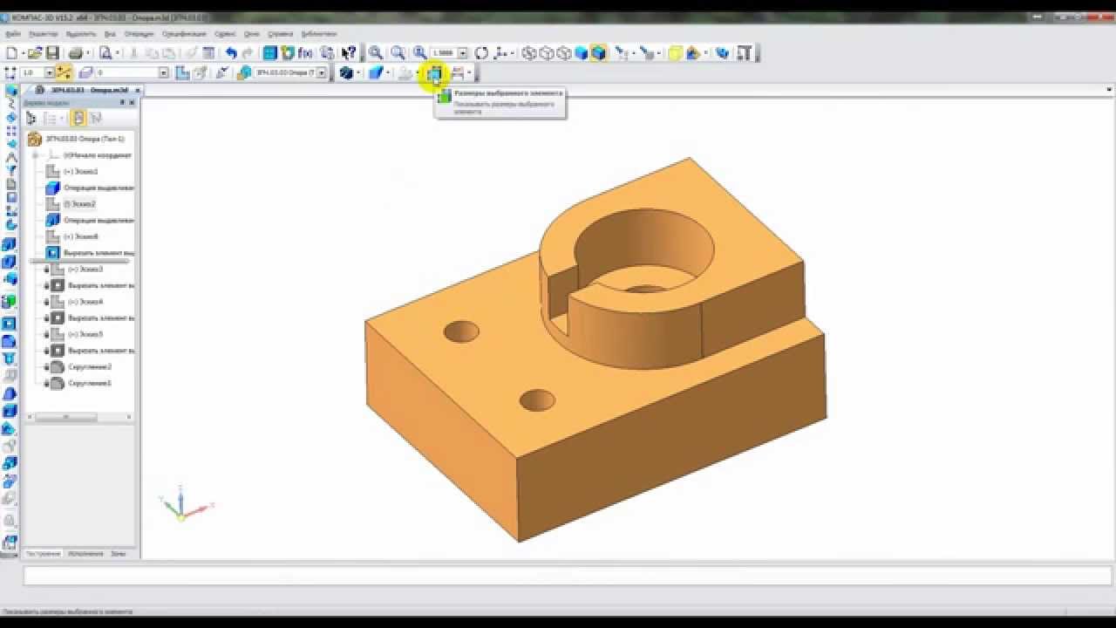This screenshot has width=1116, height=628.
Task: Expand print icon dropdown arrow
Action: (x=88, y=53)
